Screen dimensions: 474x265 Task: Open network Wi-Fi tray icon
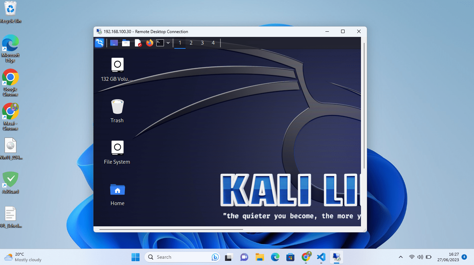(x=412, y=257)
